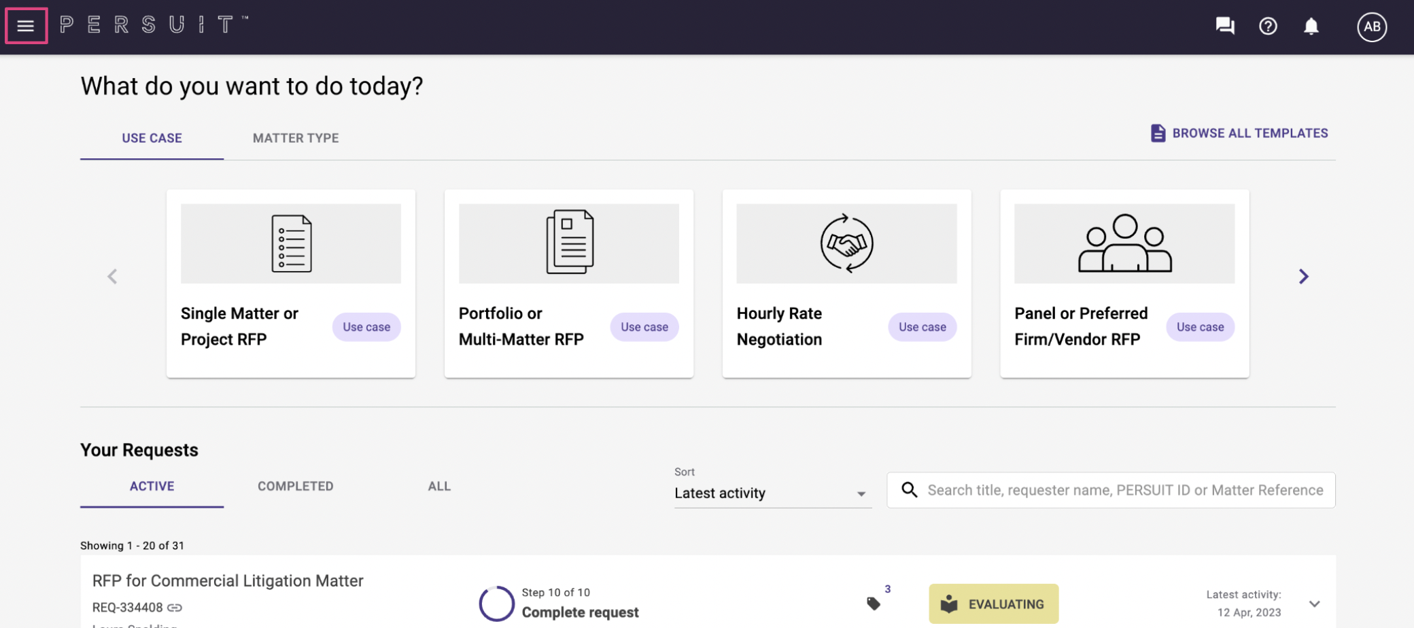Click the Evaluating status badge icon
The height and width of the screenshot is (628, 1414).
pyautogui.click(x=948, y=604)
